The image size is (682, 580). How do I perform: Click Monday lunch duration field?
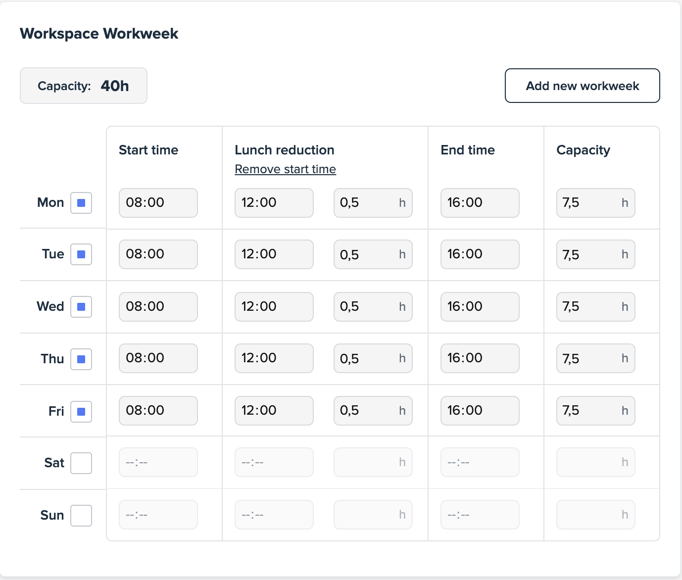click(x=367, y=203)
